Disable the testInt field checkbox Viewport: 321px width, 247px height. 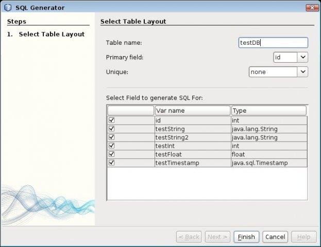(112, 146)
